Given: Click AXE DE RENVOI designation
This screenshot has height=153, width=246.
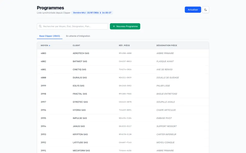Looking at the screenshot, I should click(x=165, y=69).
